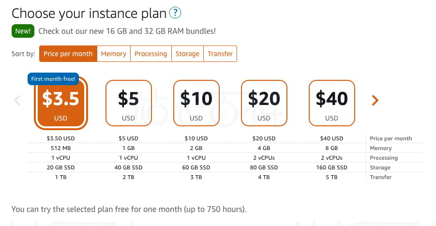Sort plans by Price per month
Image resolution: width=436 pixels, height=226 pixels.
coord(68,54)
